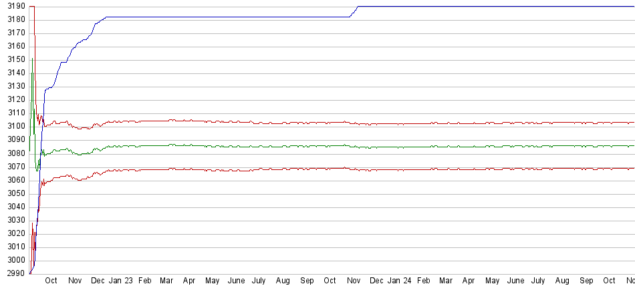The height and width of the screenshot is (290, 635).
Task: Click the 'Sep' label preceding Jan 24
Action: pyautogui.click(x=307, y=281)
